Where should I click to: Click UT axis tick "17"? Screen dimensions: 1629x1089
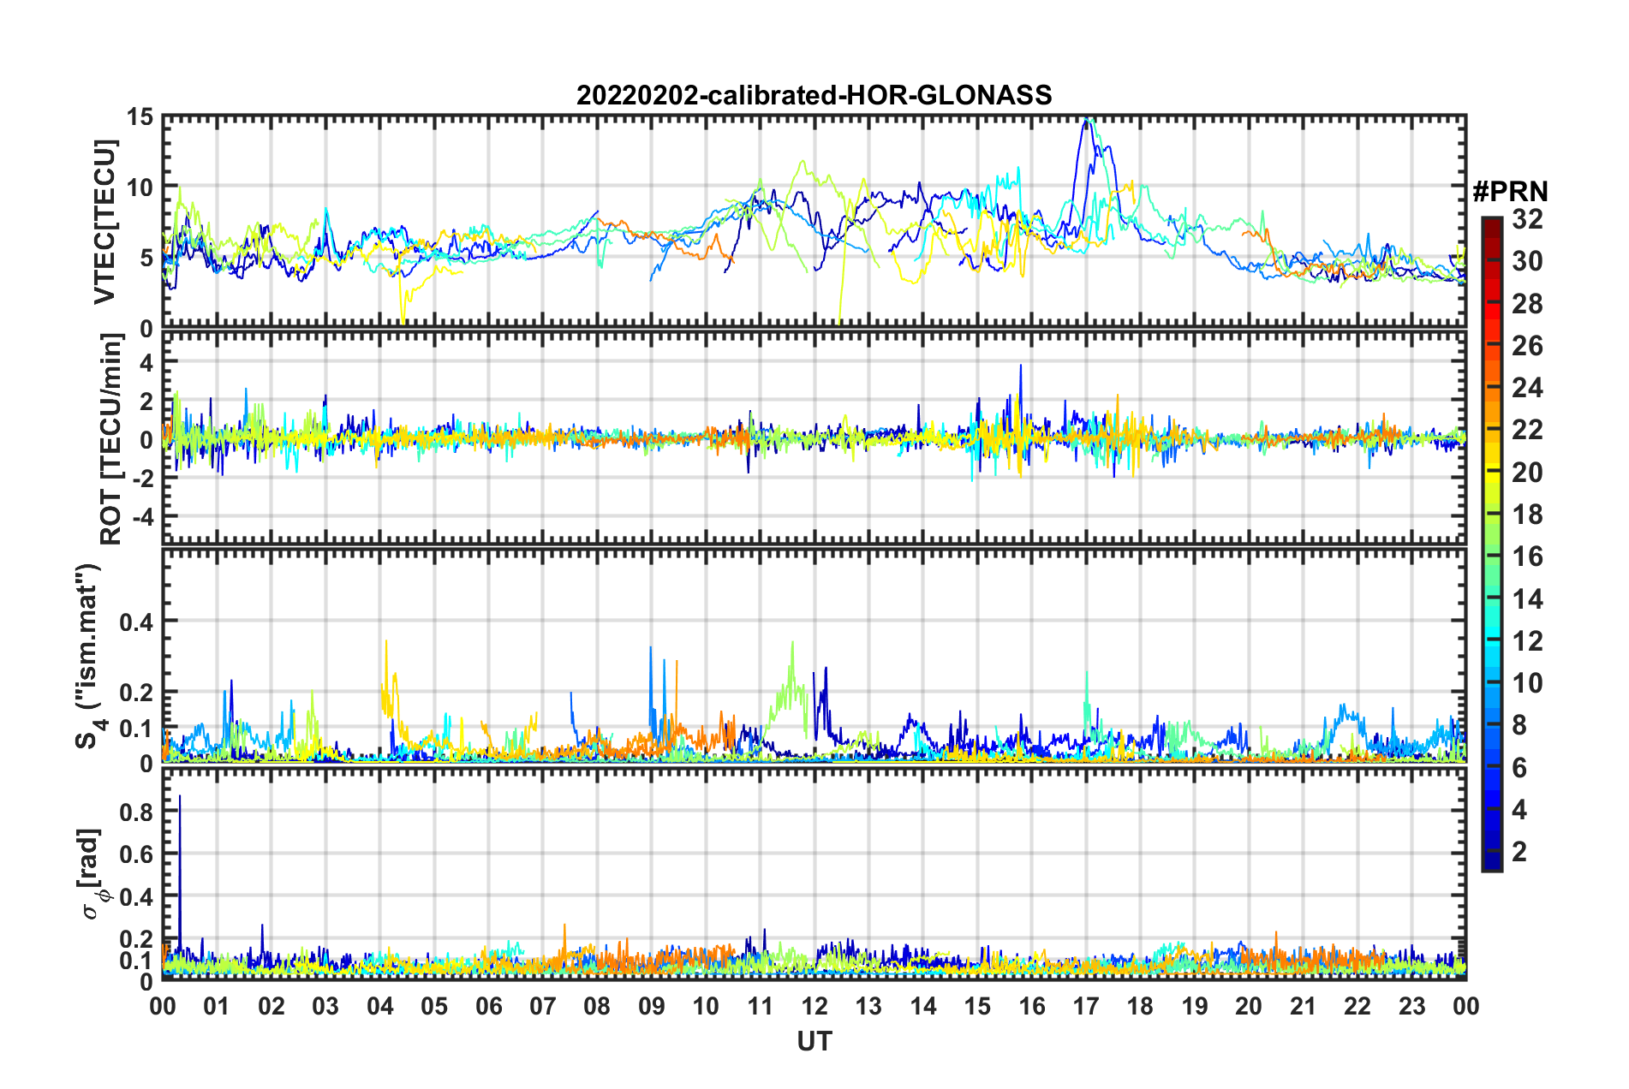tap(1086, 1006)
